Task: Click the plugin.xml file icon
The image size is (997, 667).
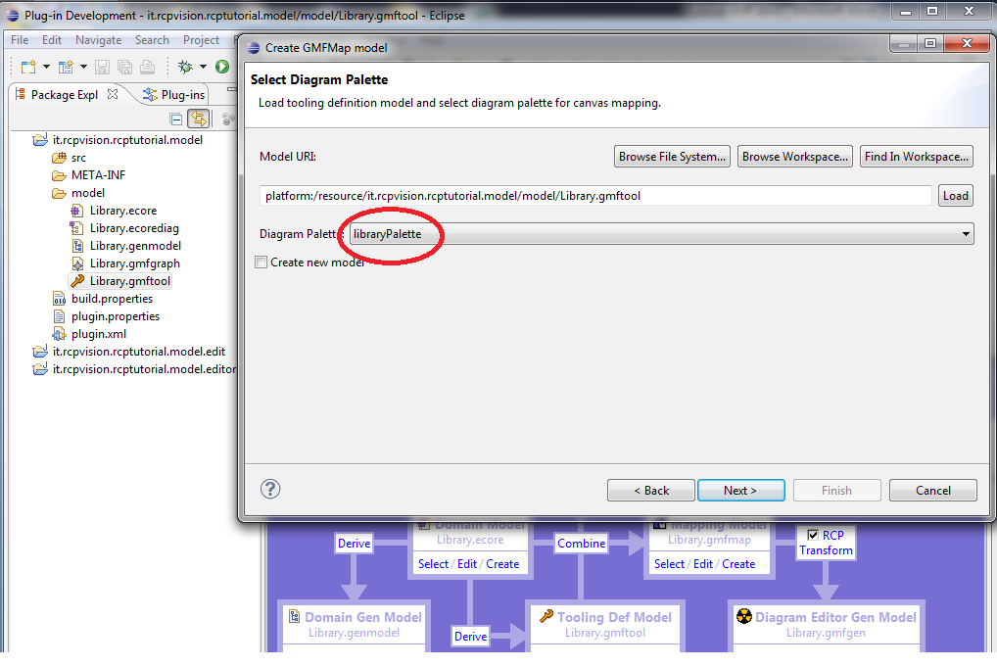Action: coord(59,334)
